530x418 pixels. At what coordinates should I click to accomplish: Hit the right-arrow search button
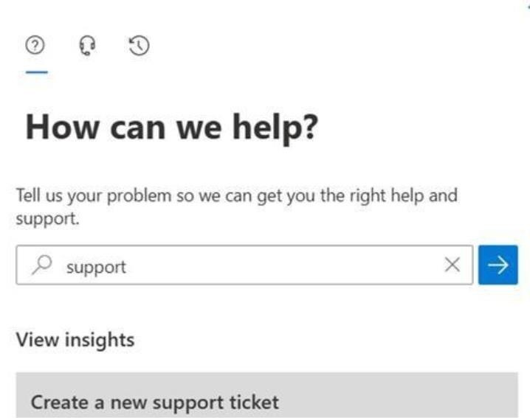(x=498, y=265)
